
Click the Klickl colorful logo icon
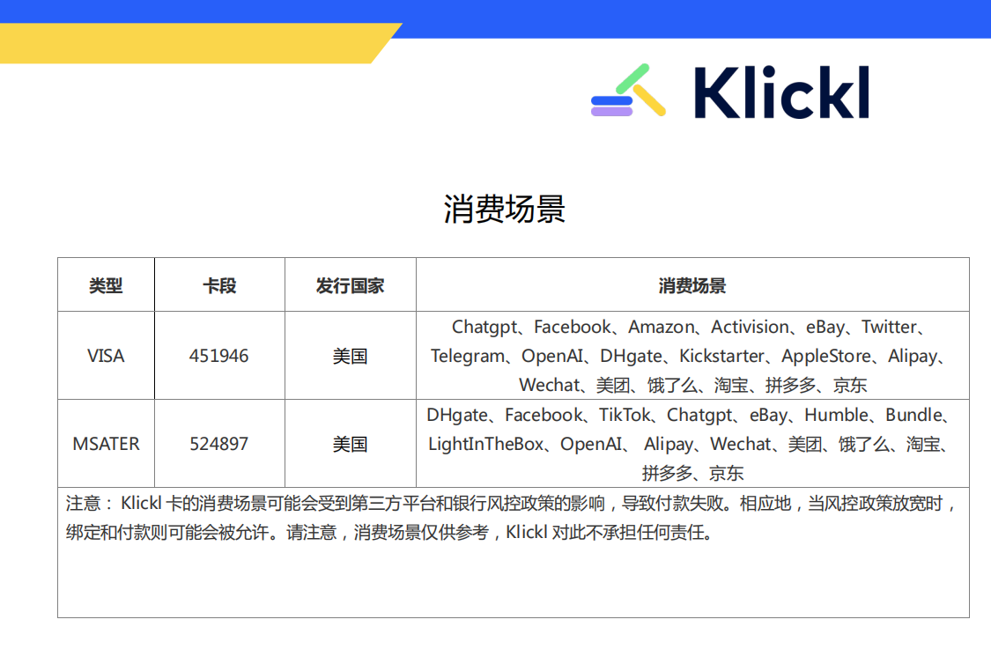click(x=628, y=92)
